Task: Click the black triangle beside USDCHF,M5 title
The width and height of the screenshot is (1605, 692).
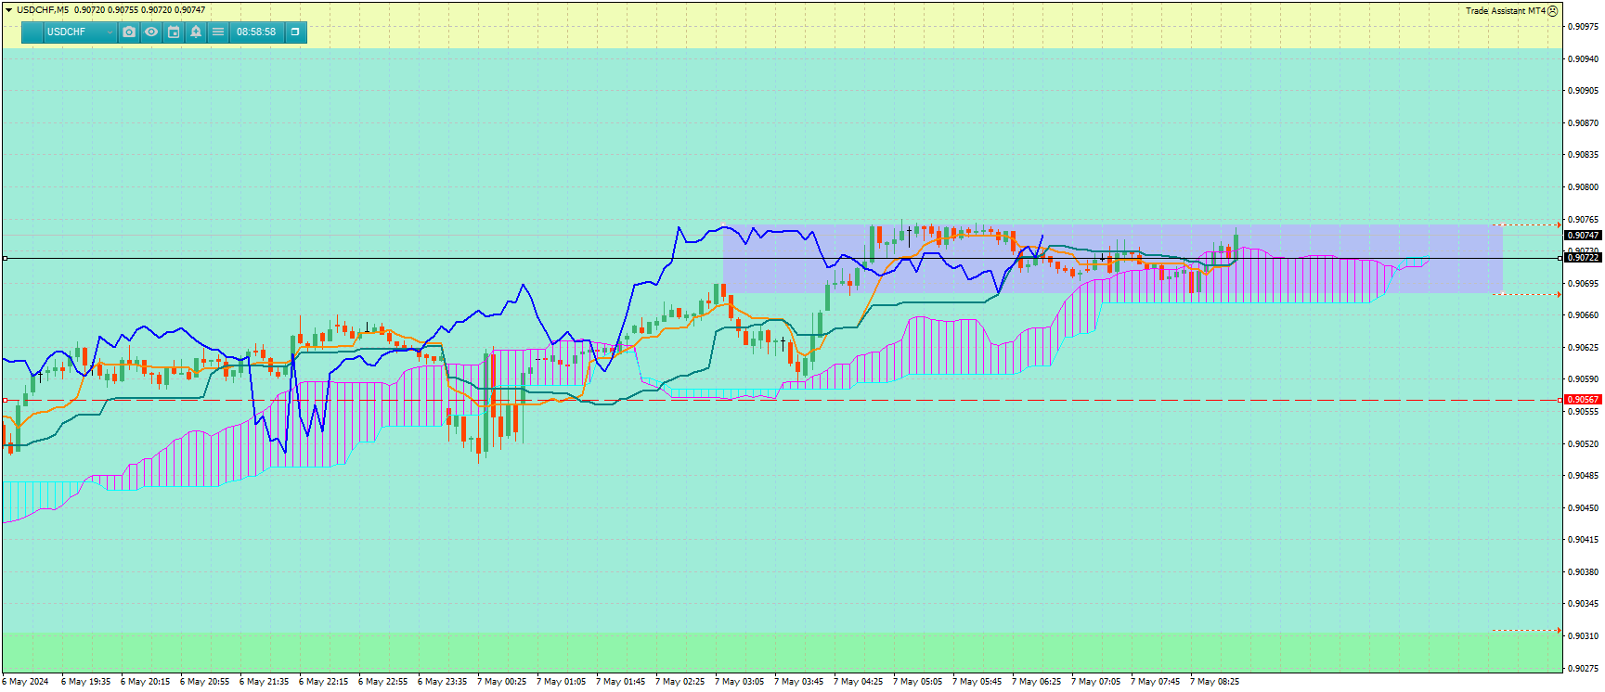Action: click(x=8, y=10)
